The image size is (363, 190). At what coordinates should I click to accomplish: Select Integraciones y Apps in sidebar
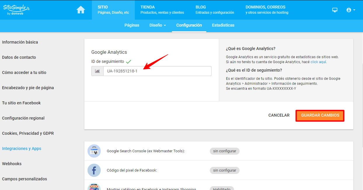click(22, 148)
